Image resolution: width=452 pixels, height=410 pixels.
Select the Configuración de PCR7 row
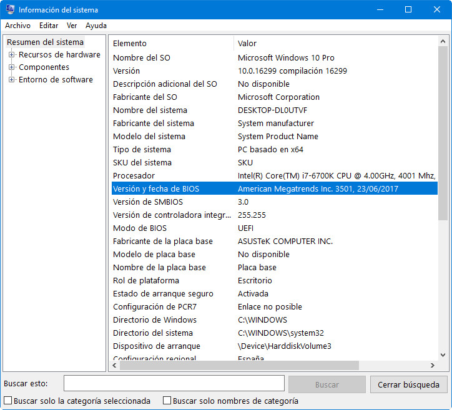coord(275,307)
